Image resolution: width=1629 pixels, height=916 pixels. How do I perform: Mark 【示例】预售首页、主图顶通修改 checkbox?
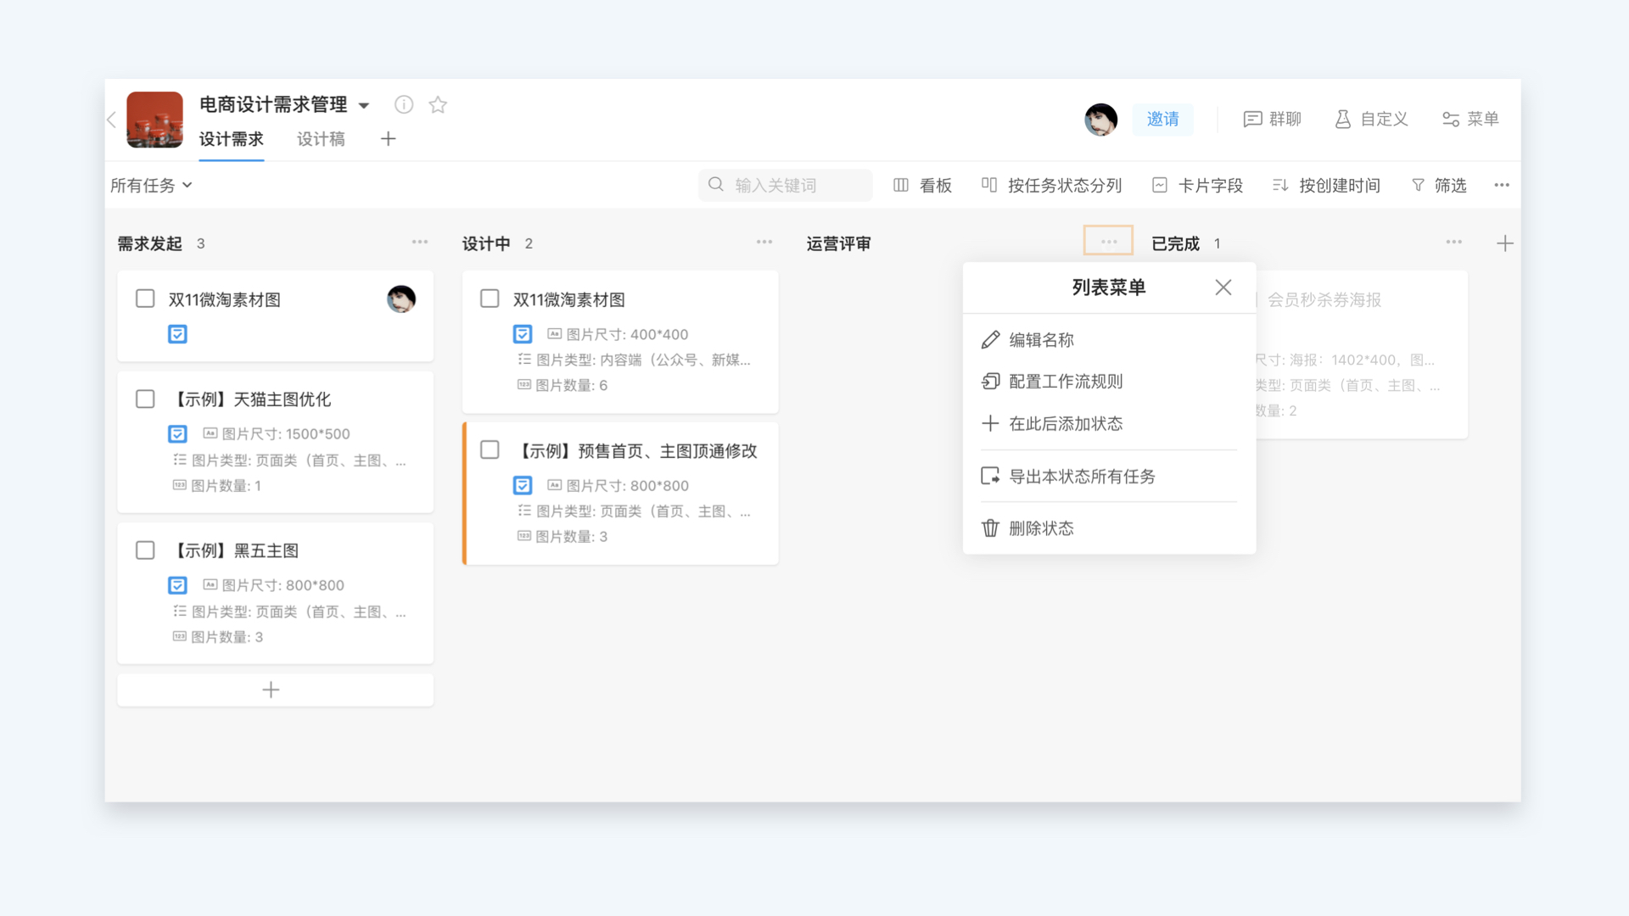[490, 450]
